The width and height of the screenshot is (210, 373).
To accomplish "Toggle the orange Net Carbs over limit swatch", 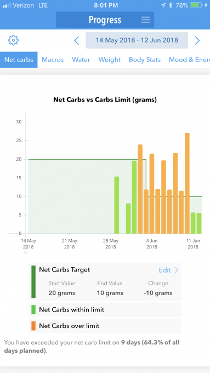I will 33,326.
